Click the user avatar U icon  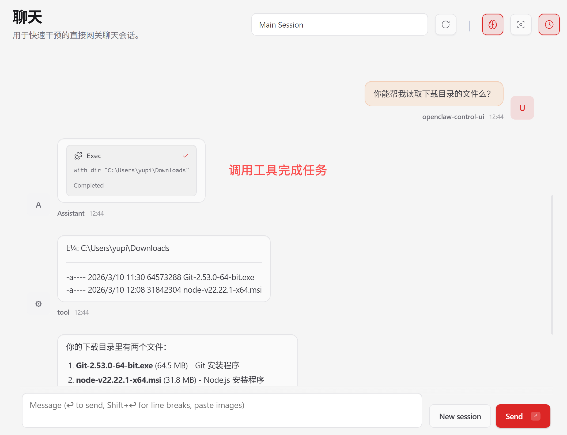pos(522,108)
